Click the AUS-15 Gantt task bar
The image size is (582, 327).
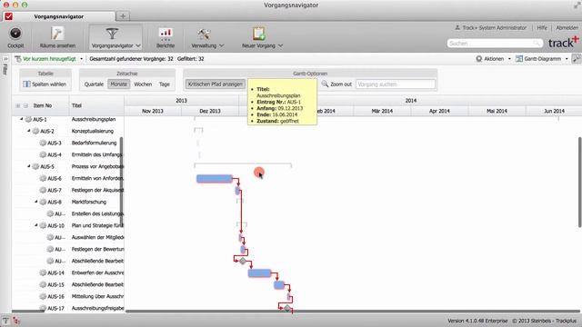click(x=279, y=285)
